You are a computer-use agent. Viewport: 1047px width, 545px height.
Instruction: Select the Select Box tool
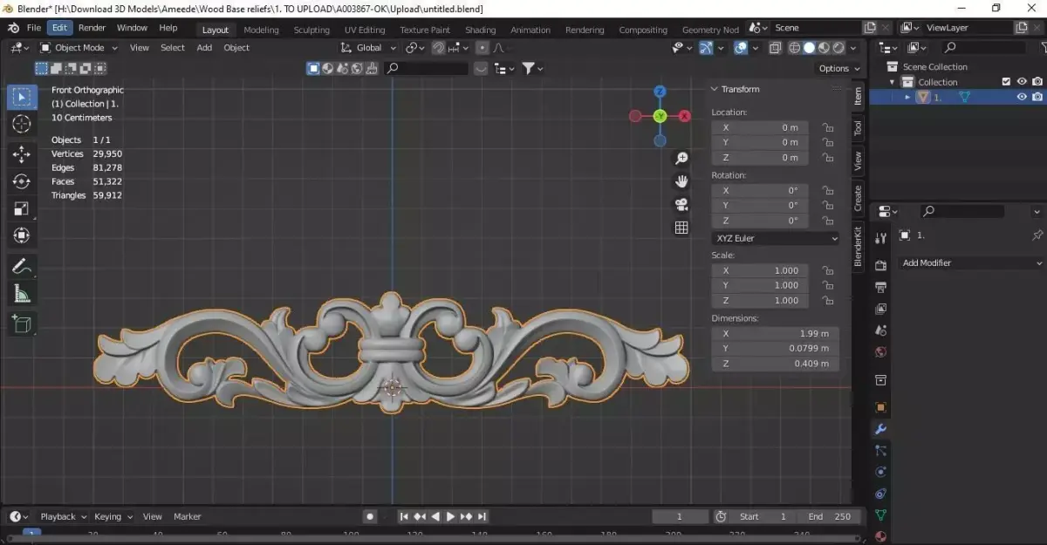click(22, 97)
